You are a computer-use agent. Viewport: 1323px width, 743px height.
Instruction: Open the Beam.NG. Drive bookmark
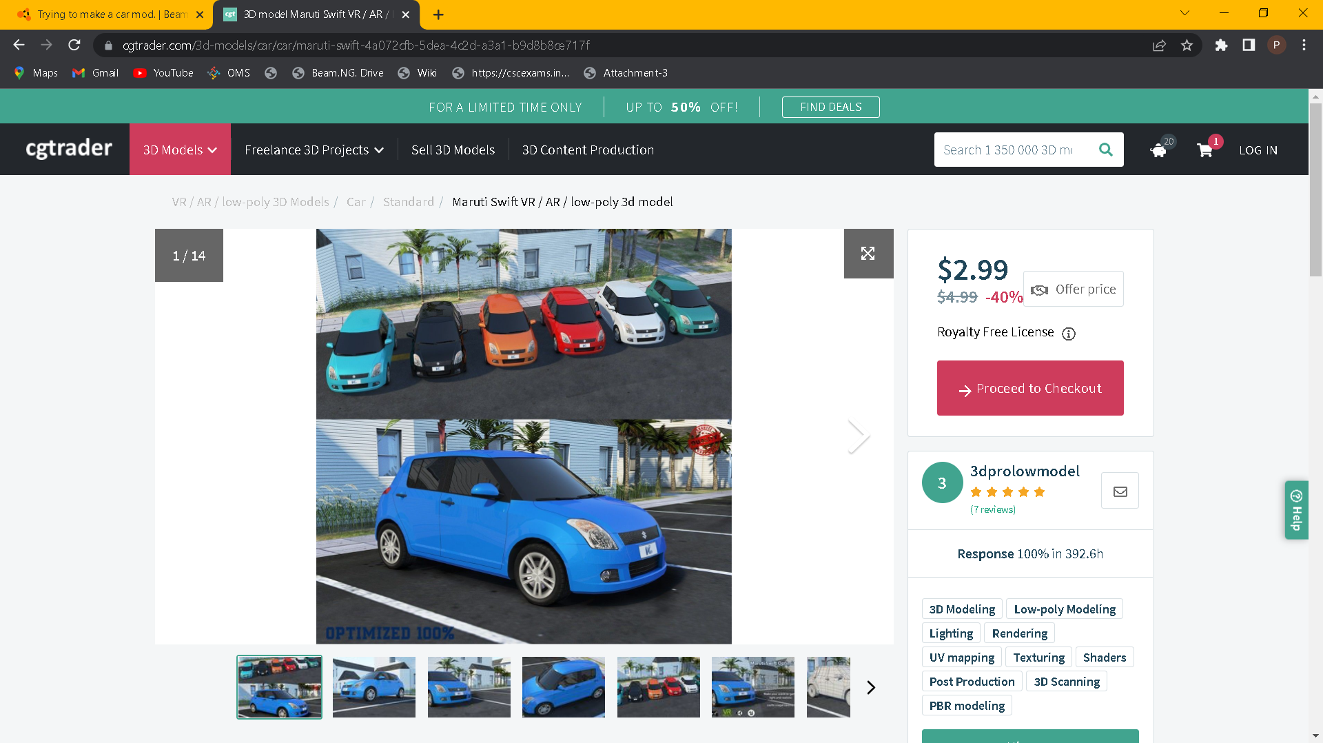(338, 73)
